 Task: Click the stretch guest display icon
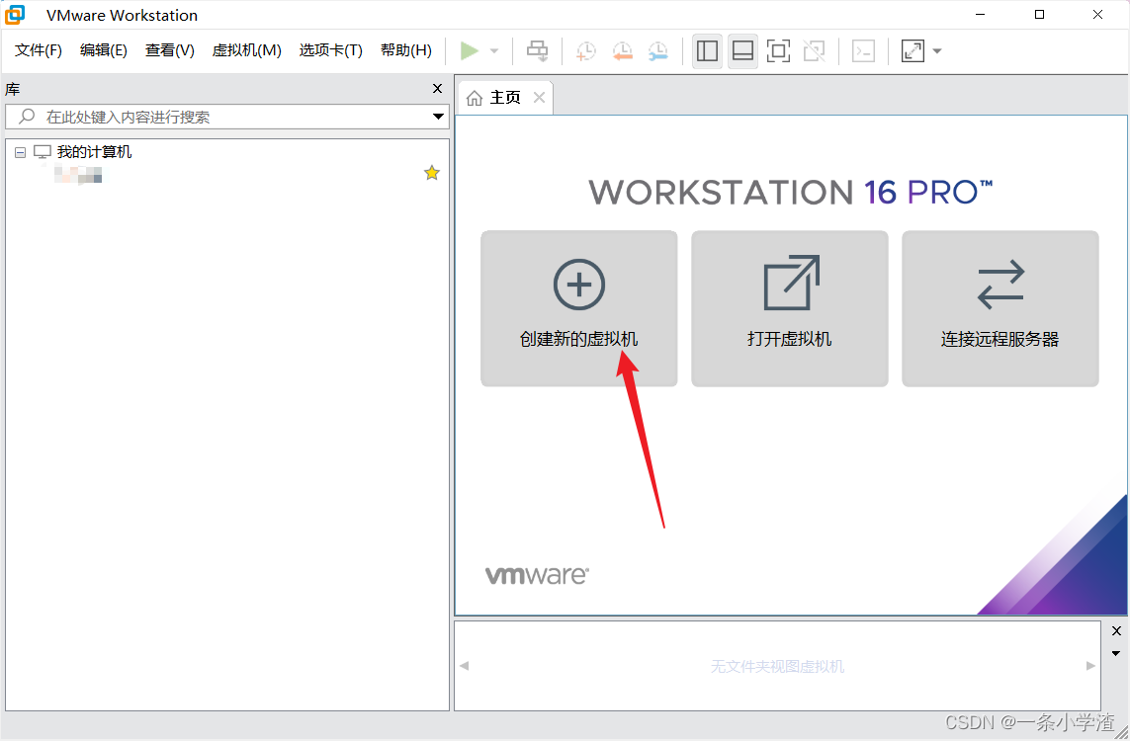[x=913, y=51]
